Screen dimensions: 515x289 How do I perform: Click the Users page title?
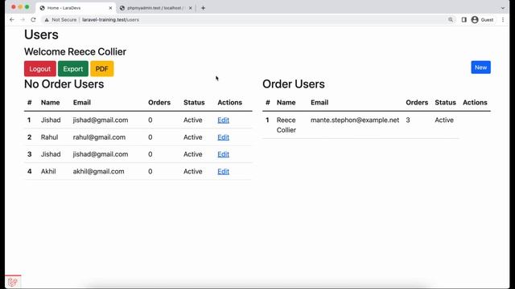coord(41,35)
